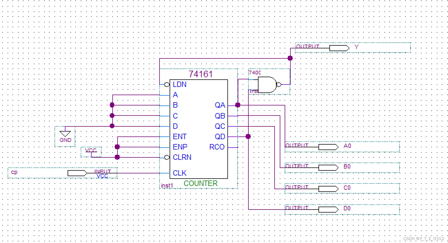The width and height of the screenshot is (448, 243).
Task: Click the B0 pin name text
Action: click(x=347, y=167)
